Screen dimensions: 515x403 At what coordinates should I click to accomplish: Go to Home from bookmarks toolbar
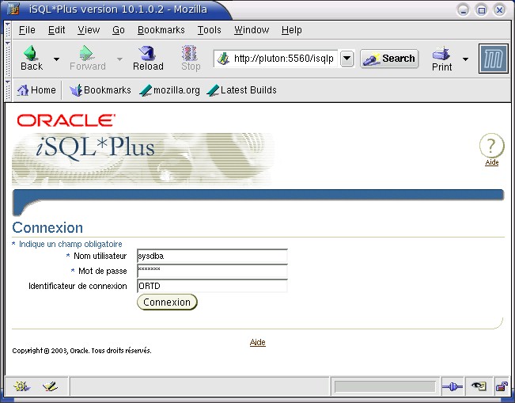(x=36, y=90)
